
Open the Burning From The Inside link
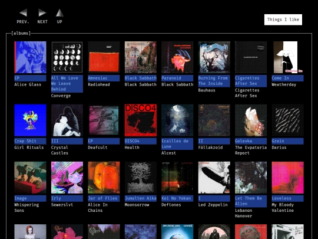point(214,81)
